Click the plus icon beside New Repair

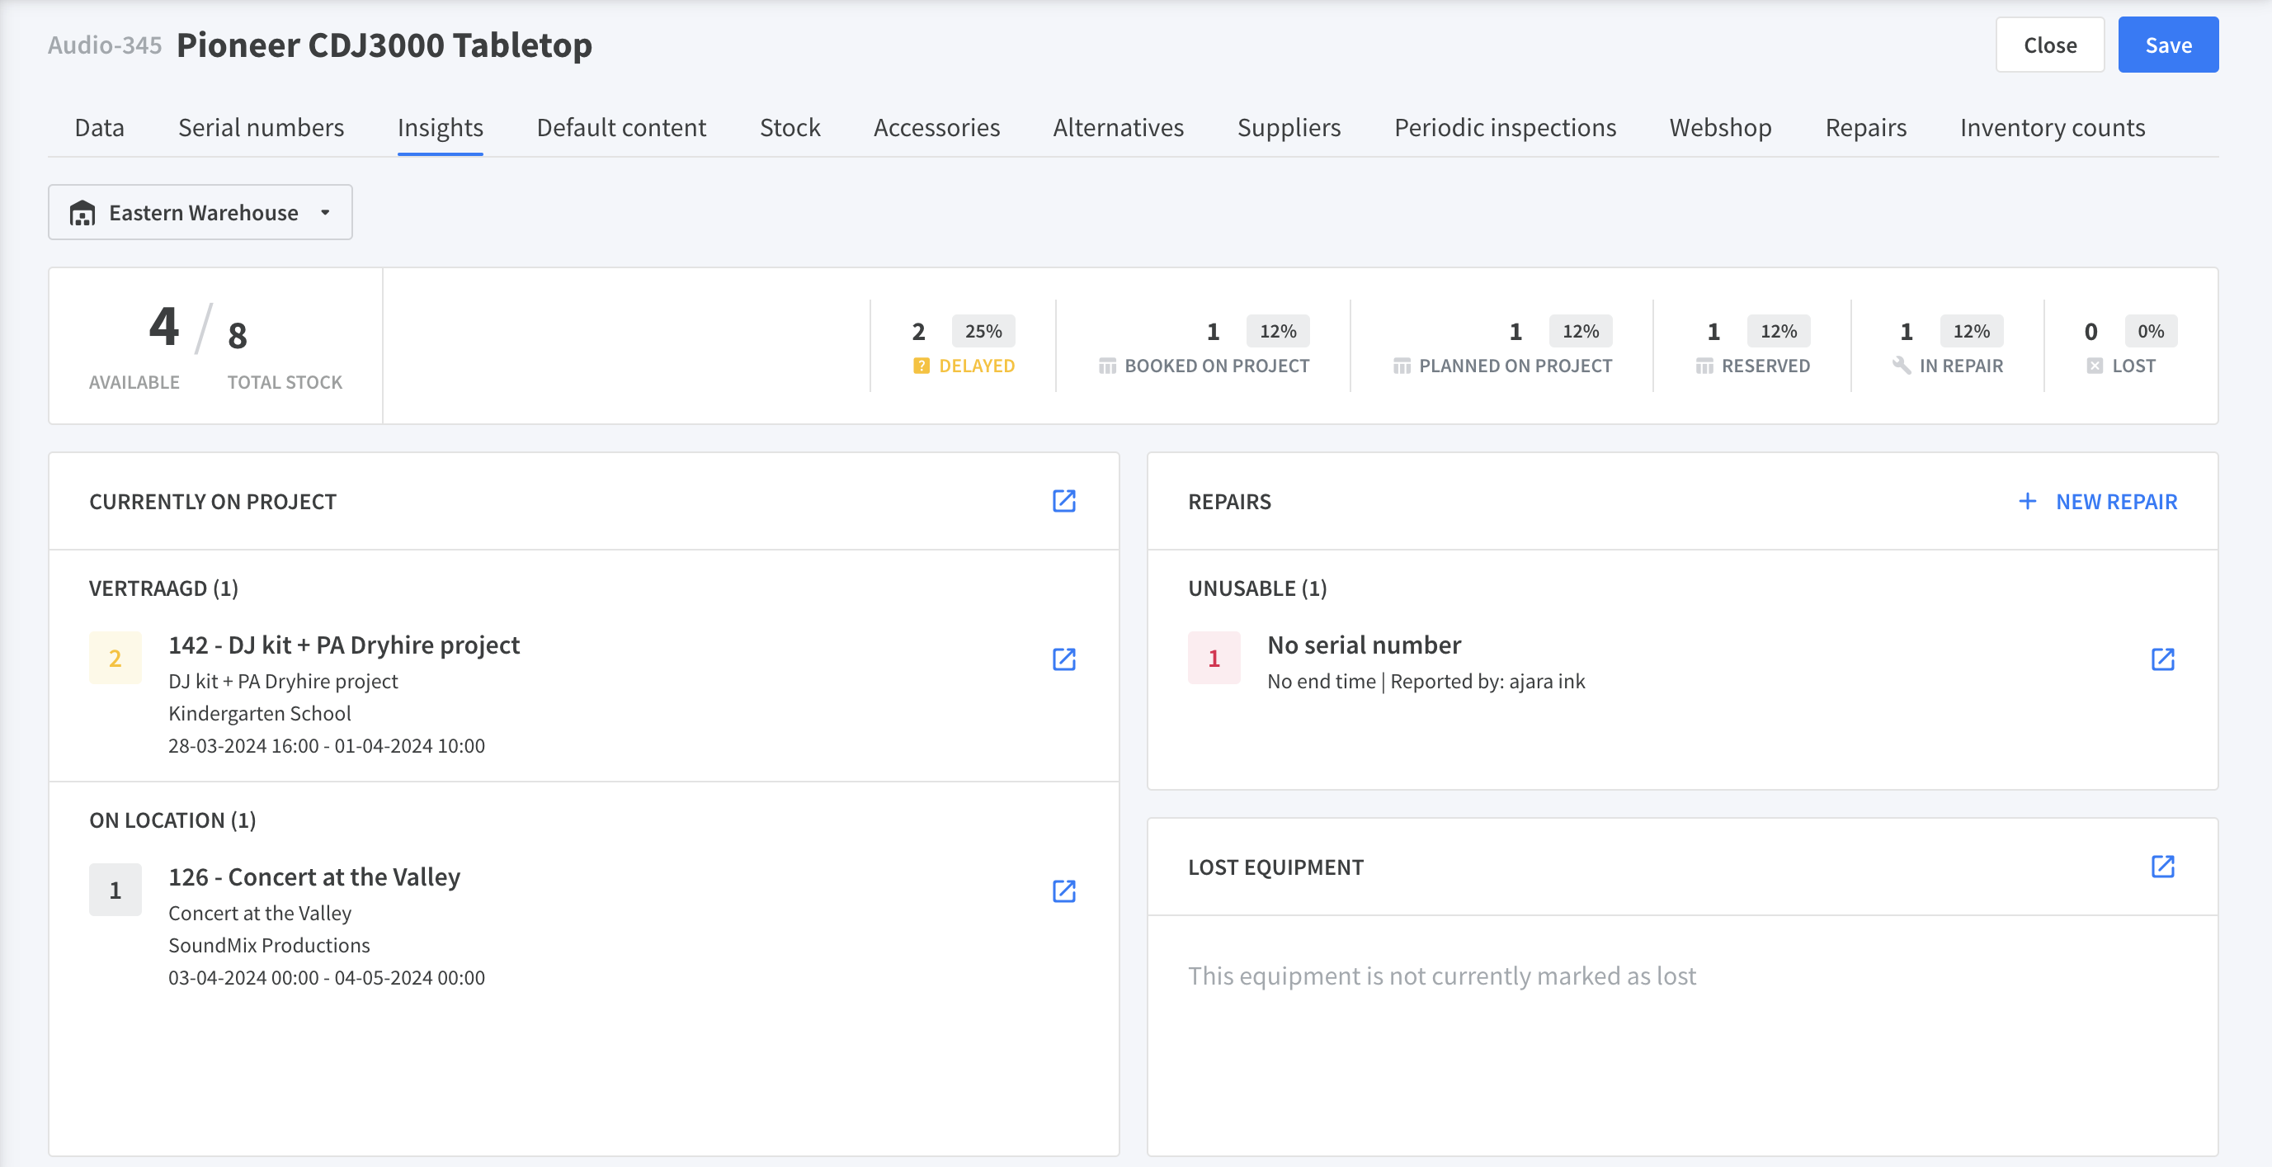coord(2028,501)
